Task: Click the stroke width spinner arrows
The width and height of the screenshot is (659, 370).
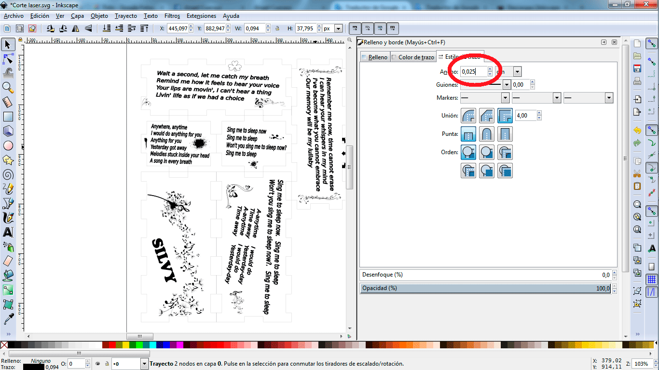Action: click(x=490, y=72)
